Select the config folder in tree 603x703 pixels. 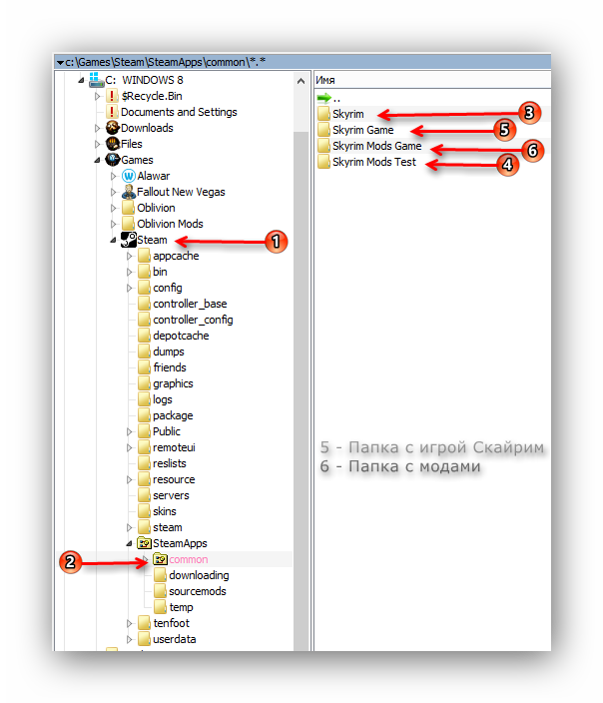[168, 288]
